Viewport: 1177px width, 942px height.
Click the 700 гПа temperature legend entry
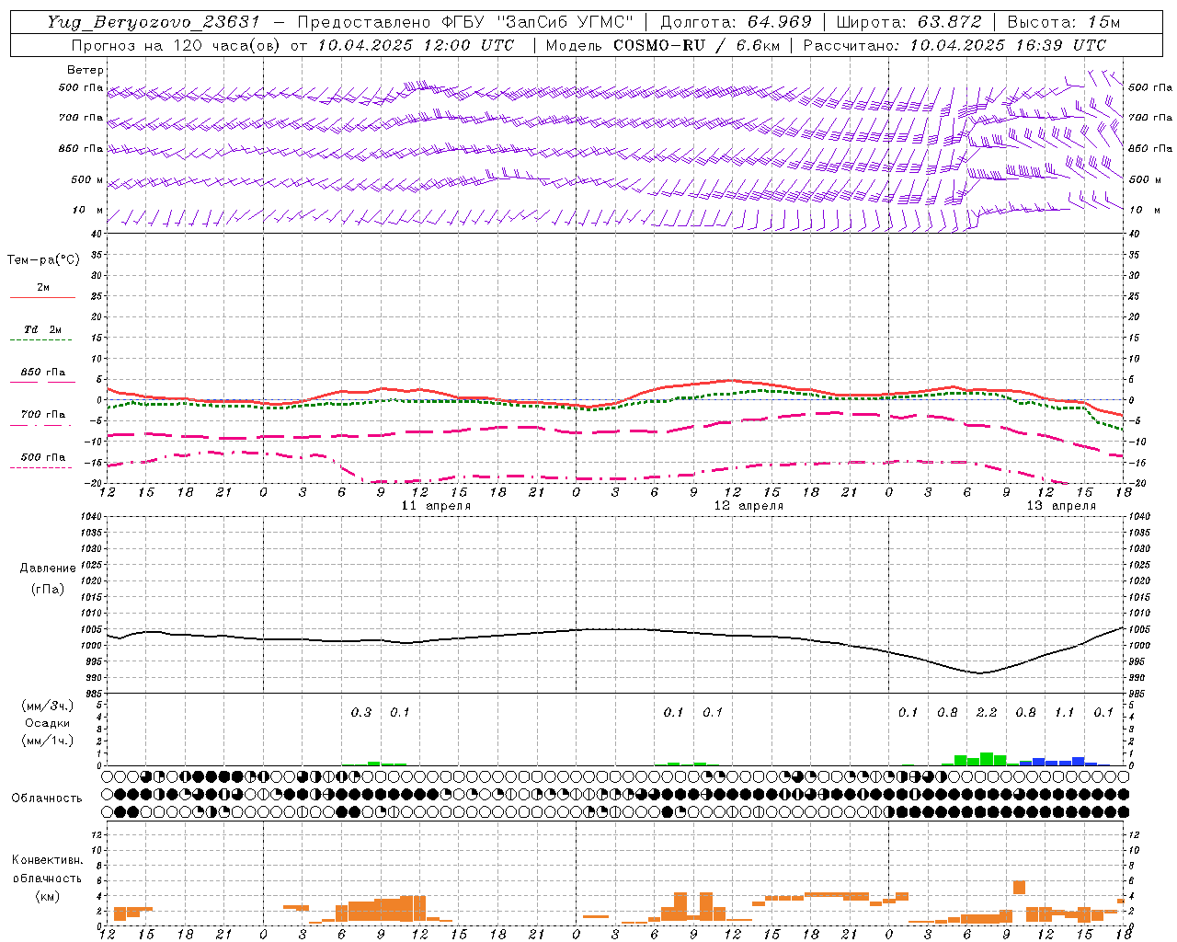click(x=42, y=415)
